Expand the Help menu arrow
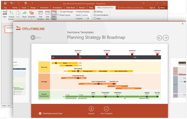This screenshot has height=119, width=187. tap(101, 19)
